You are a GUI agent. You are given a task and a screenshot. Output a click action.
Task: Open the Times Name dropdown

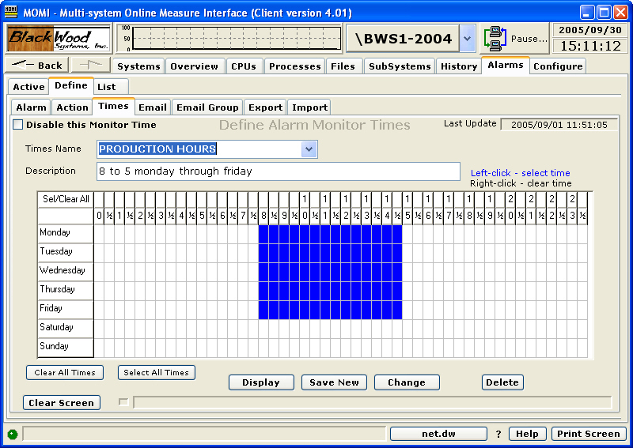coord(309,149)
